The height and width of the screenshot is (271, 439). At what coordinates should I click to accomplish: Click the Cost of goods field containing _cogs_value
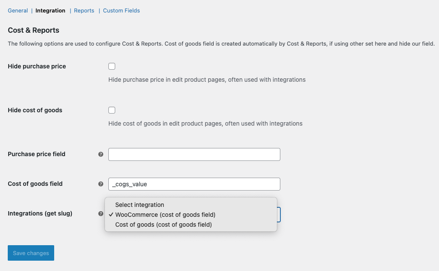click(x=194, y=184)
